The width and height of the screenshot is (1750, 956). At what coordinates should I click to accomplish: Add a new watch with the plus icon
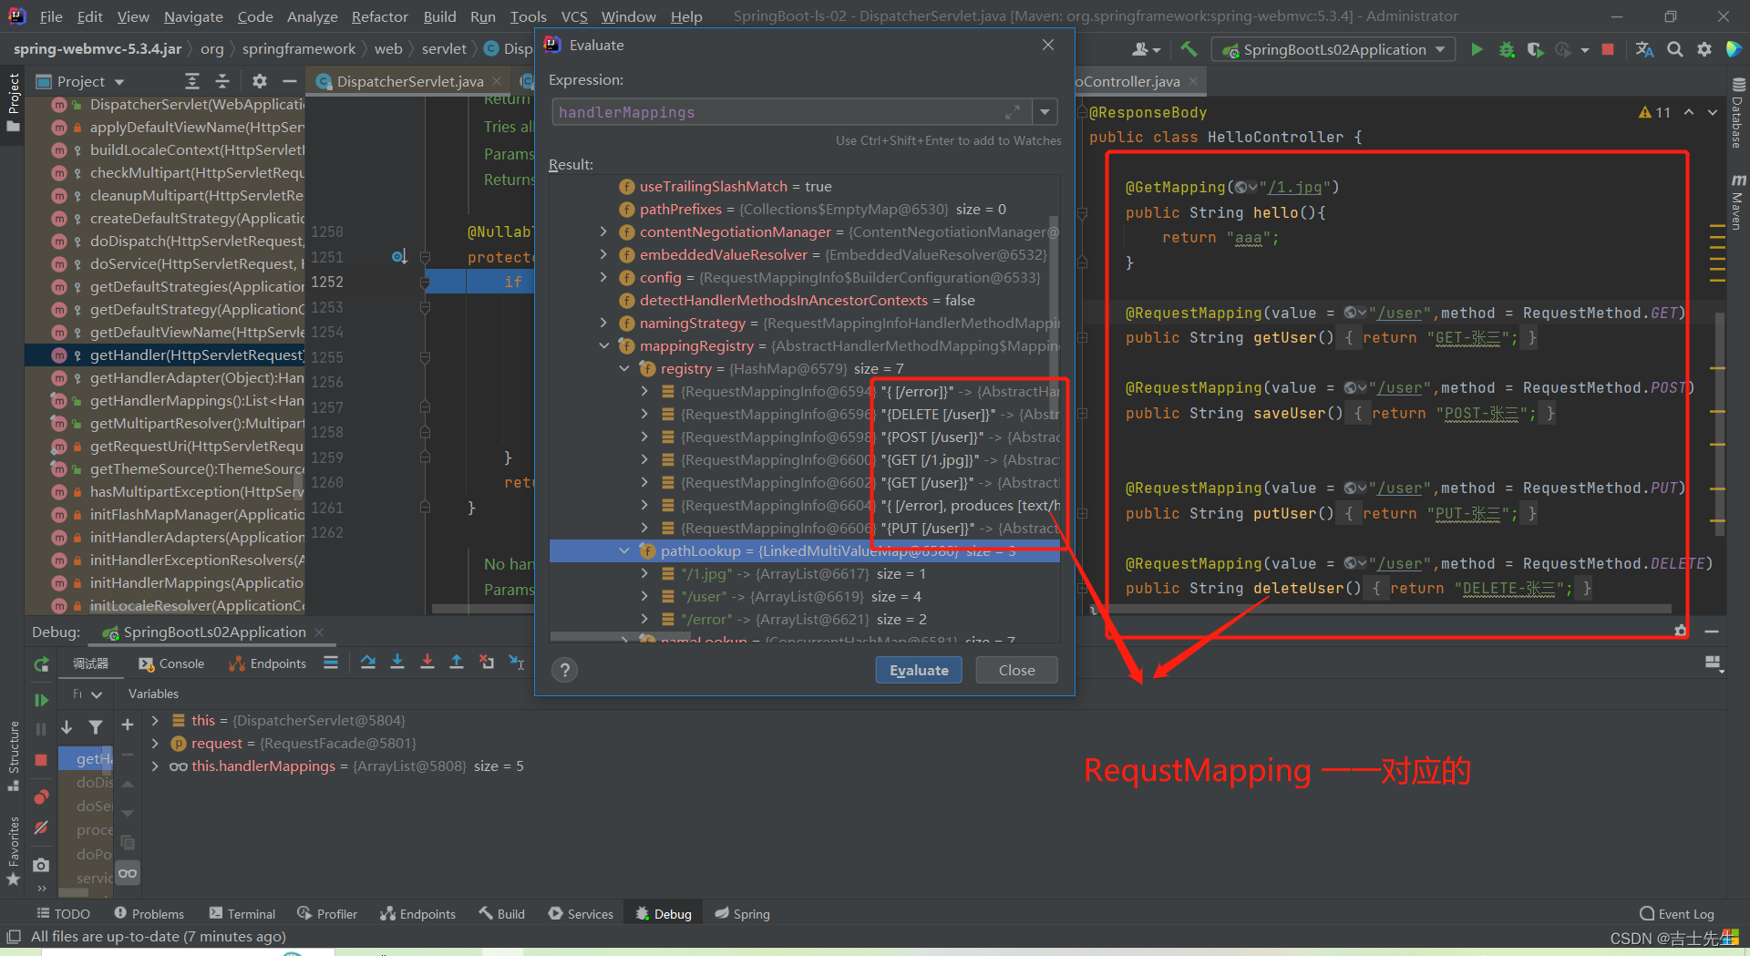128,725
